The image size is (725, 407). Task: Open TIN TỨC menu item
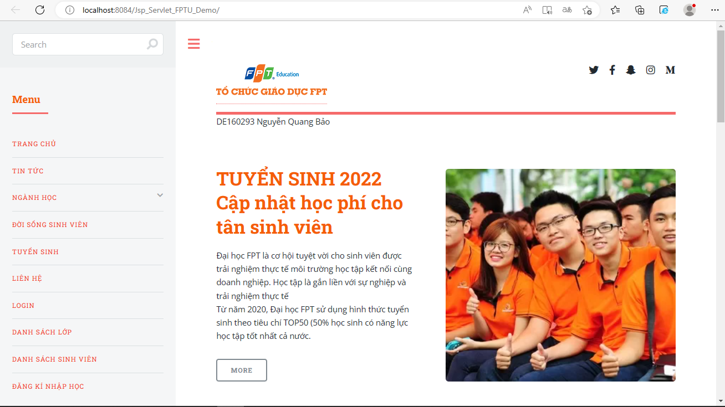[28, 171]
